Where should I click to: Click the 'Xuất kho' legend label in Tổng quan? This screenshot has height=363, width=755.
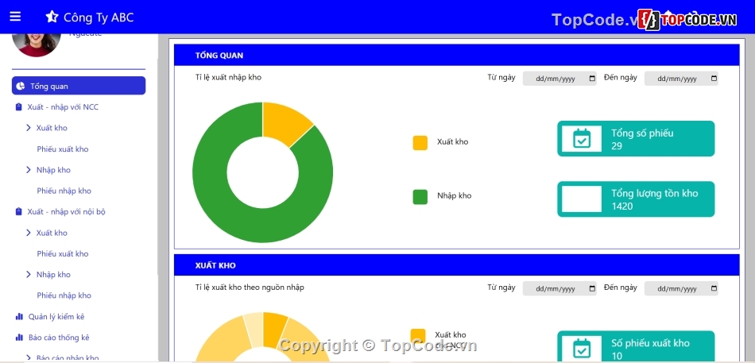click(x=453, y=142)
